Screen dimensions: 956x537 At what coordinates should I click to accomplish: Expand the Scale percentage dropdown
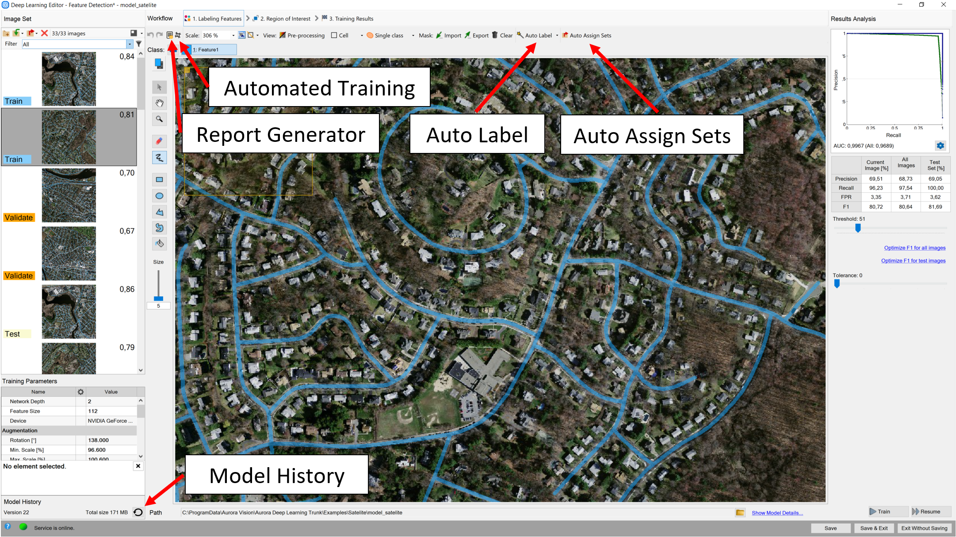233,35
